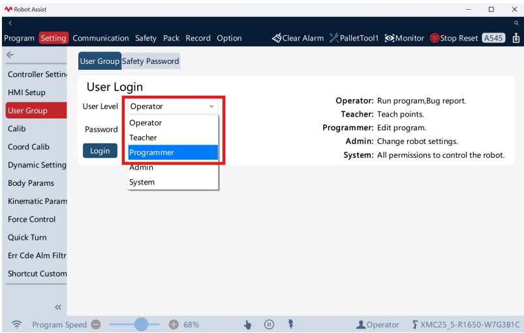Screen dimensions: 524x333
Task: Open Coord Calib in the sidebar
Action: (x=36, y=147)
